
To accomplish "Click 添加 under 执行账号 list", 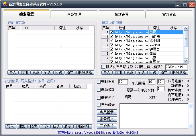I will tap(22, 126).
